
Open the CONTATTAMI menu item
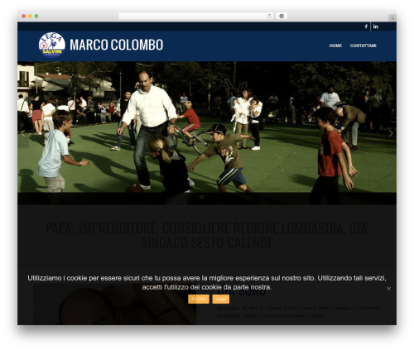[x=363, y=46]
